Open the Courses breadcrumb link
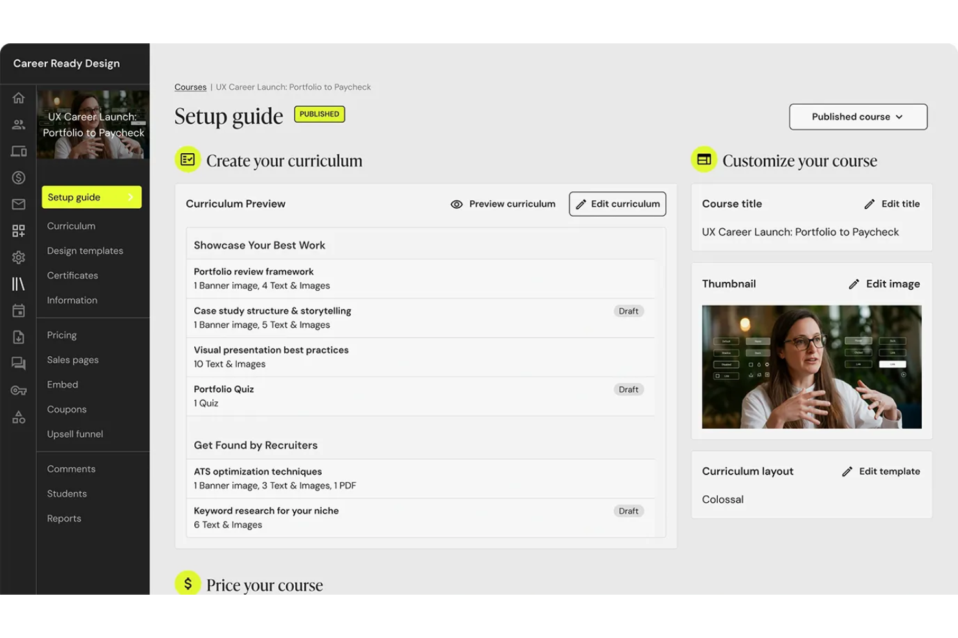Viewport: 958px width, 638px height. coord(190,87)
